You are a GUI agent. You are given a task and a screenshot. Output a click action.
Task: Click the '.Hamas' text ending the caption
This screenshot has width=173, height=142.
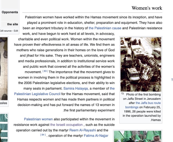[156, 120]
